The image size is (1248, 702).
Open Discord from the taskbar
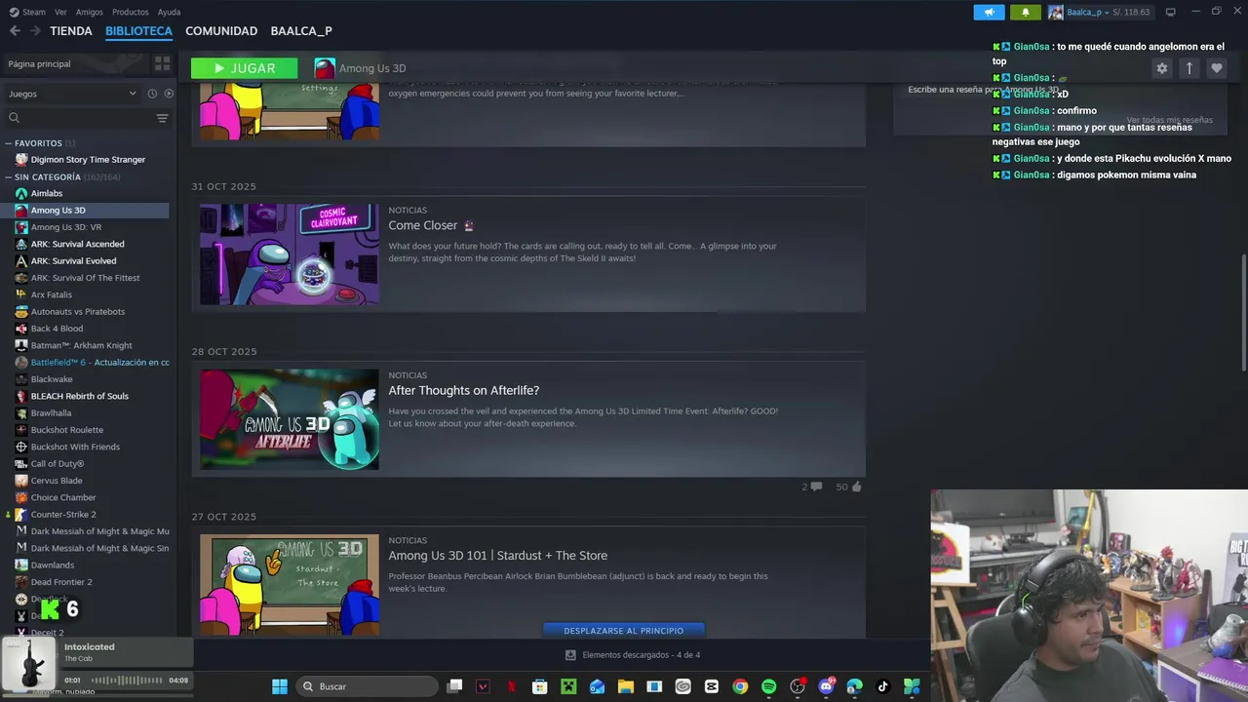click(826, 686)
